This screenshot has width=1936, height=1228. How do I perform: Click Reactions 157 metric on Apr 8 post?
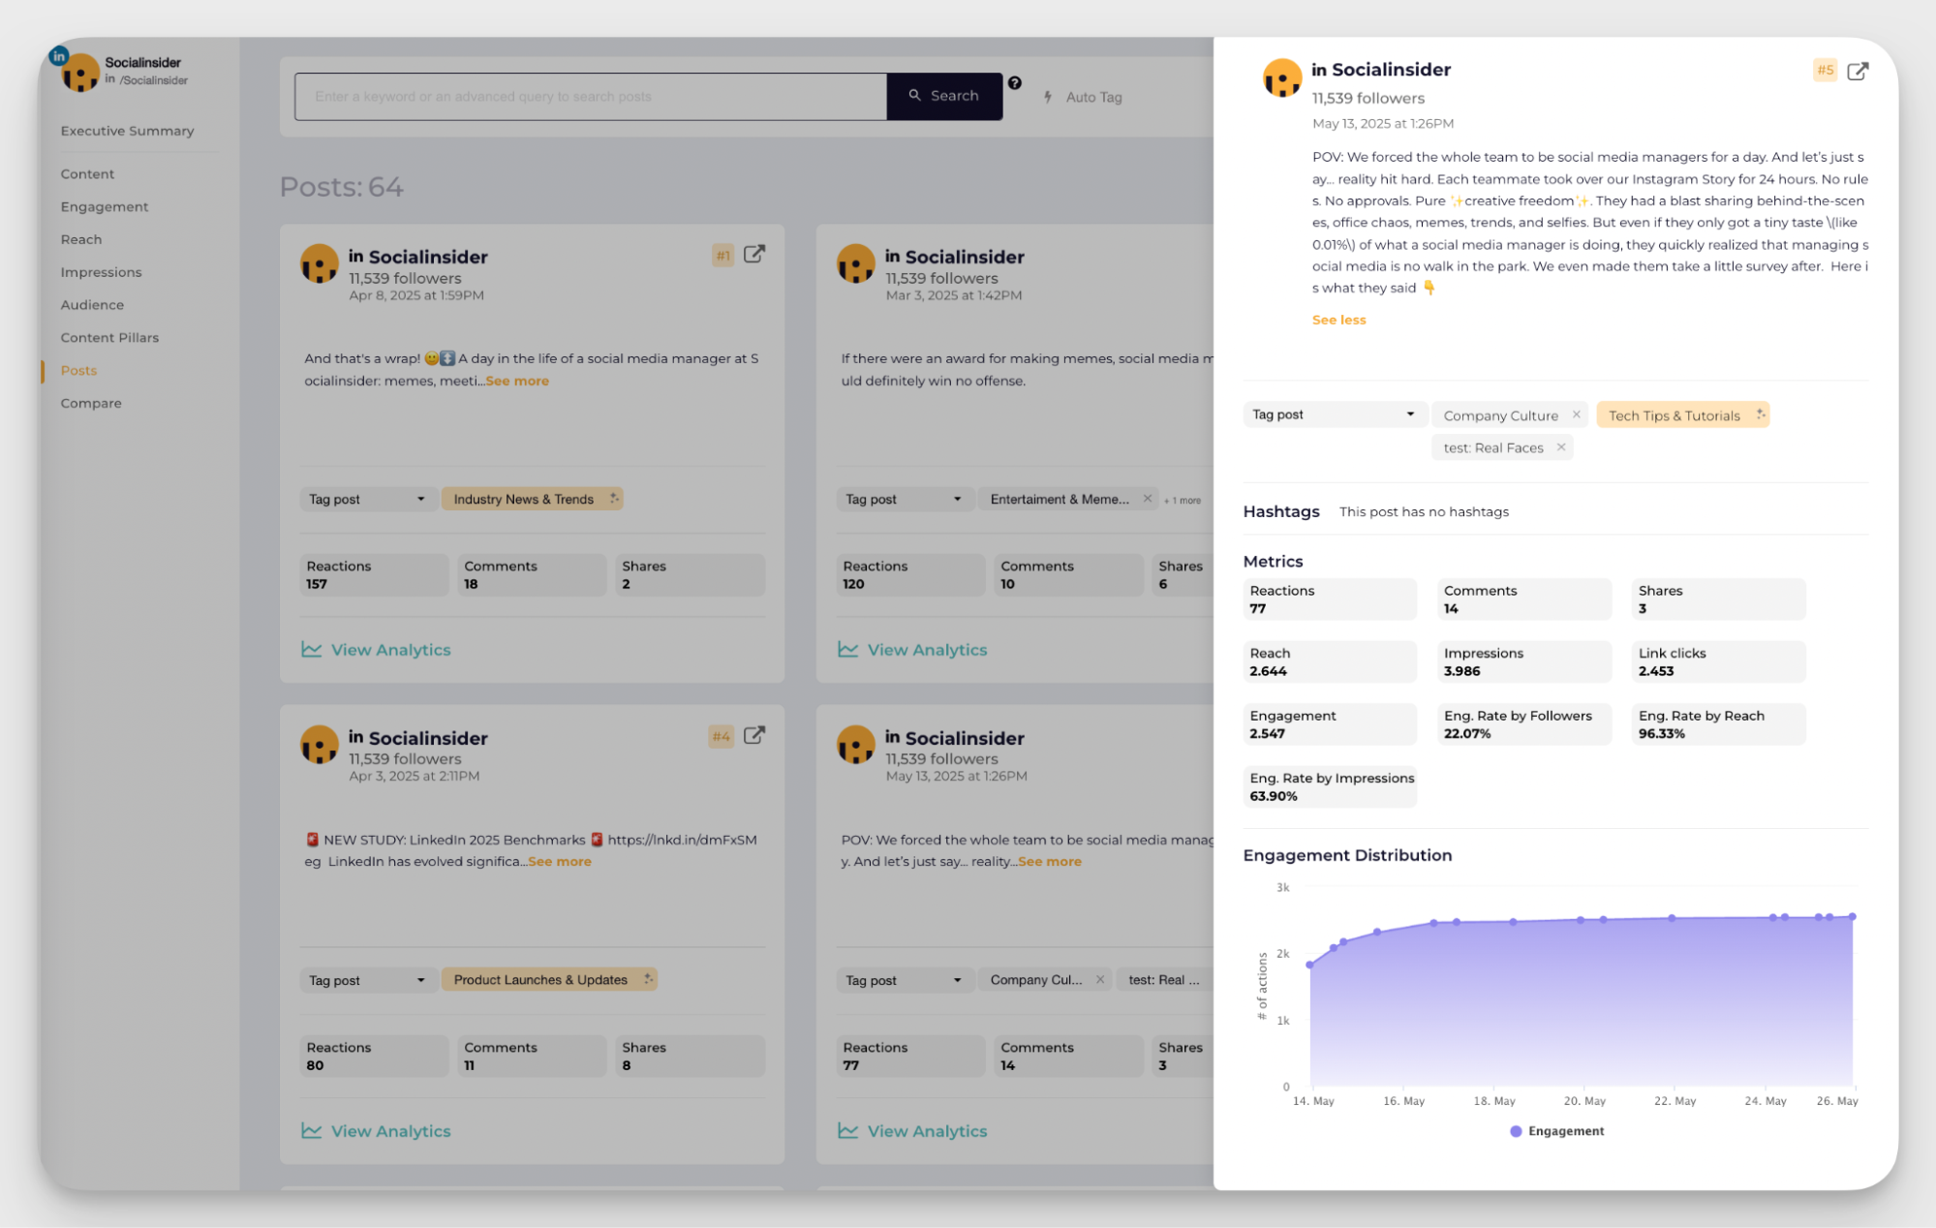(374, 574)
